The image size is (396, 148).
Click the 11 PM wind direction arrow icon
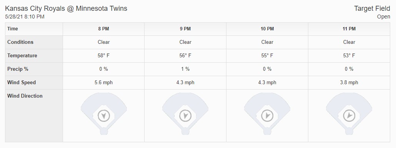coord(349,116)
